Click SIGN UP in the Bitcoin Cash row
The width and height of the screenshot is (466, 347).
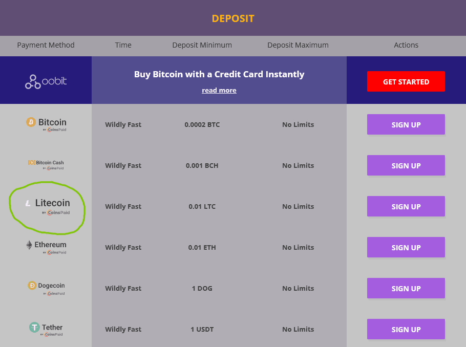click(x=406, y=165)
